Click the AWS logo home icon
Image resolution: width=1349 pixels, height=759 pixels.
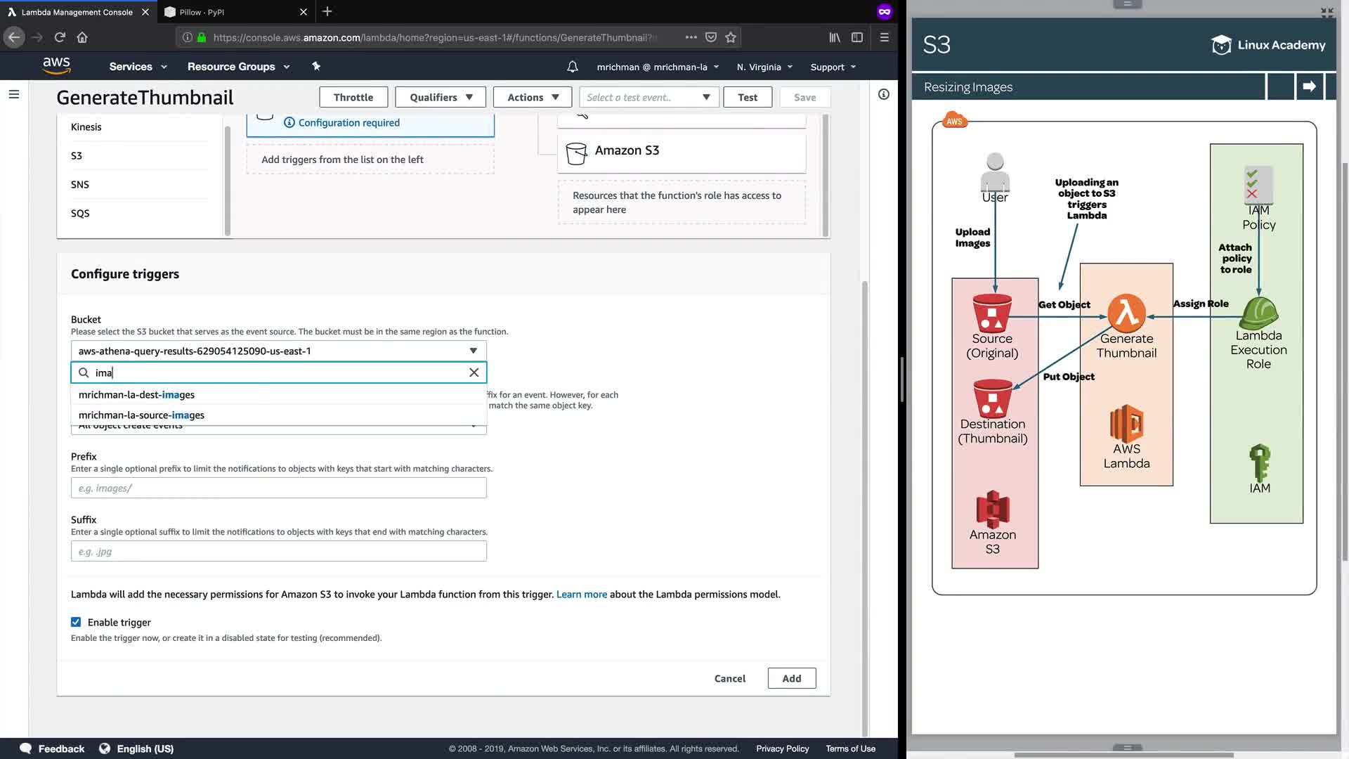[56, 65]
